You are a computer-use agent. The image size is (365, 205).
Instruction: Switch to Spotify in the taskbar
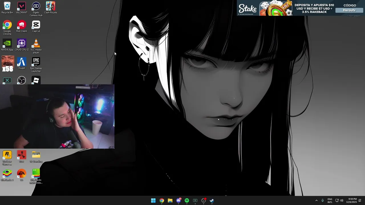click(x=187, y=200)
